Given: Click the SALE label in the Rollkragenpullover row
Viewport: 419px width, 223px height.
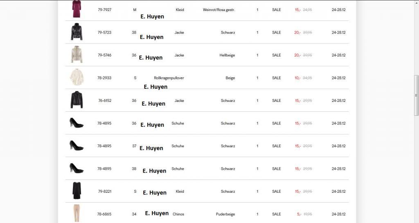Looking at the screenshot, I should 277,78.
